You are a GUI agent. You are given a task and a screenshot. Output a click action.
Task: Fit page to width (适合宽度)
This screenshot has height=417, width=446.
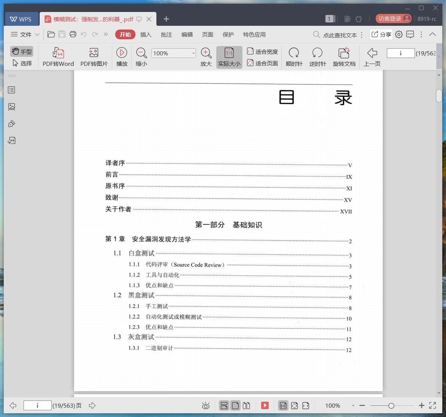(262, 52)
